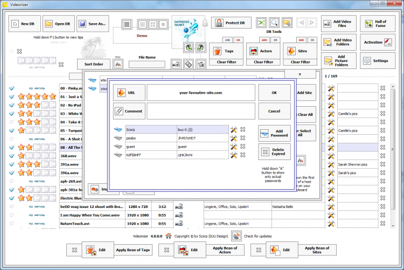Screen dimensions: 404x270
Task: Click Open DB button
Action: pyautogui.click(x=58, y=24)
